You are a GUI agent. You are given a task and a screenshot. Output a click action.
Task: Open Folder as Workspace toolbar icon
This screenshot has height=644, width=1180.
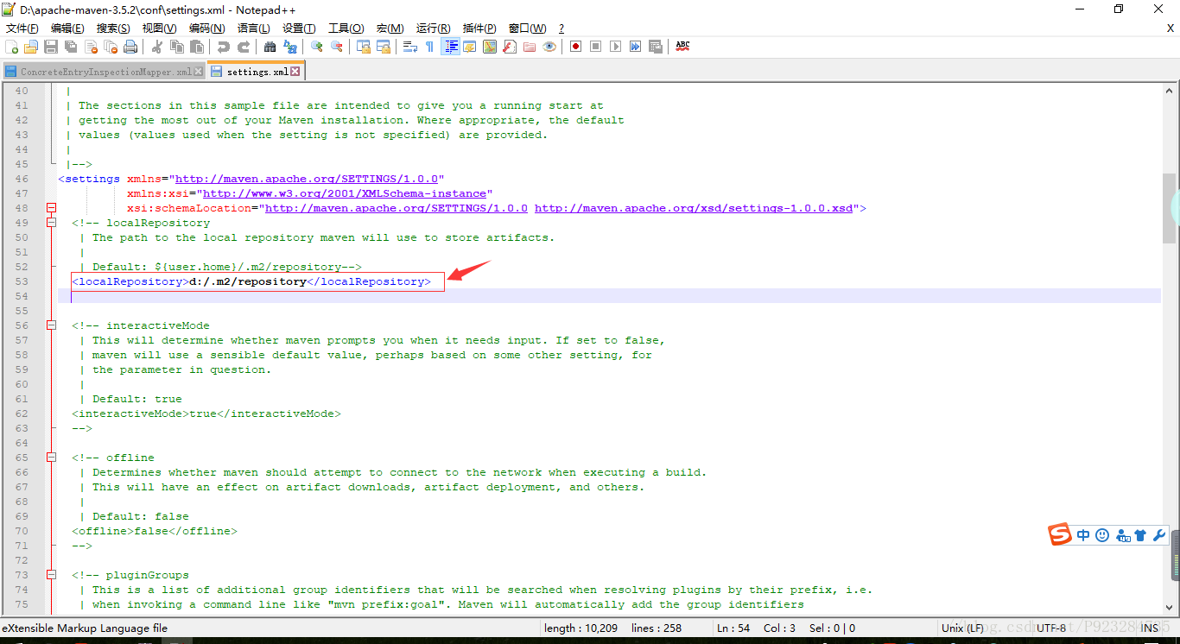[x=530, y=47]
